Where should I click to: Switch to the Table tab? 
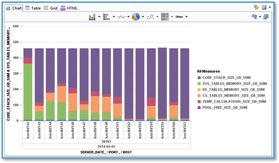(33, 8)
